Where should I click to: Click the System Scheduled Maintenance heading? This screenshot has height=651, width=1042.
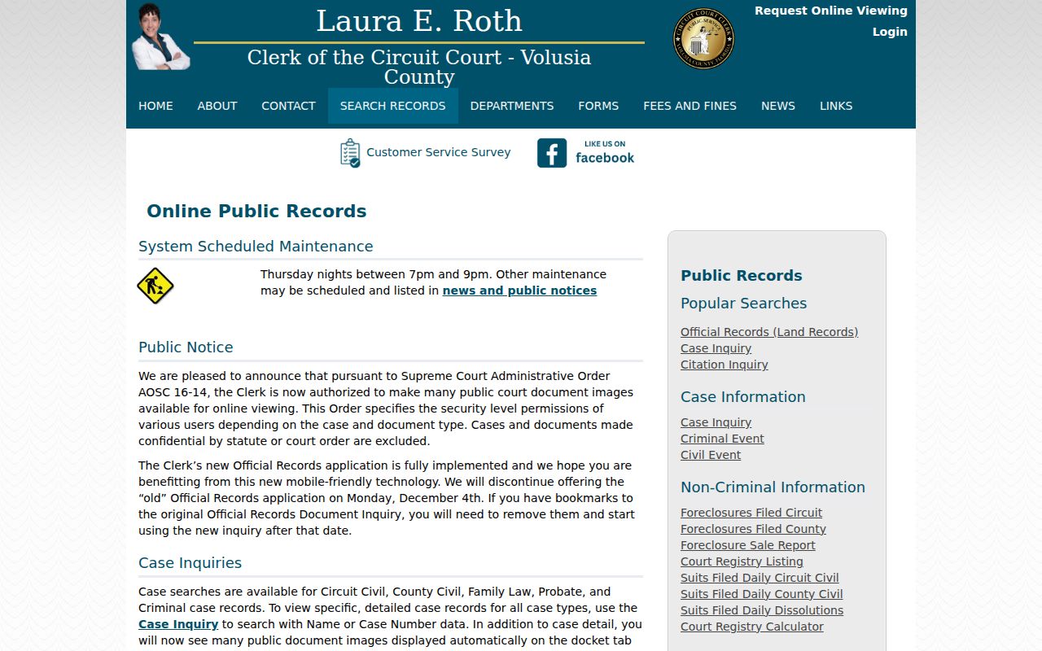(x=256, y=247)
